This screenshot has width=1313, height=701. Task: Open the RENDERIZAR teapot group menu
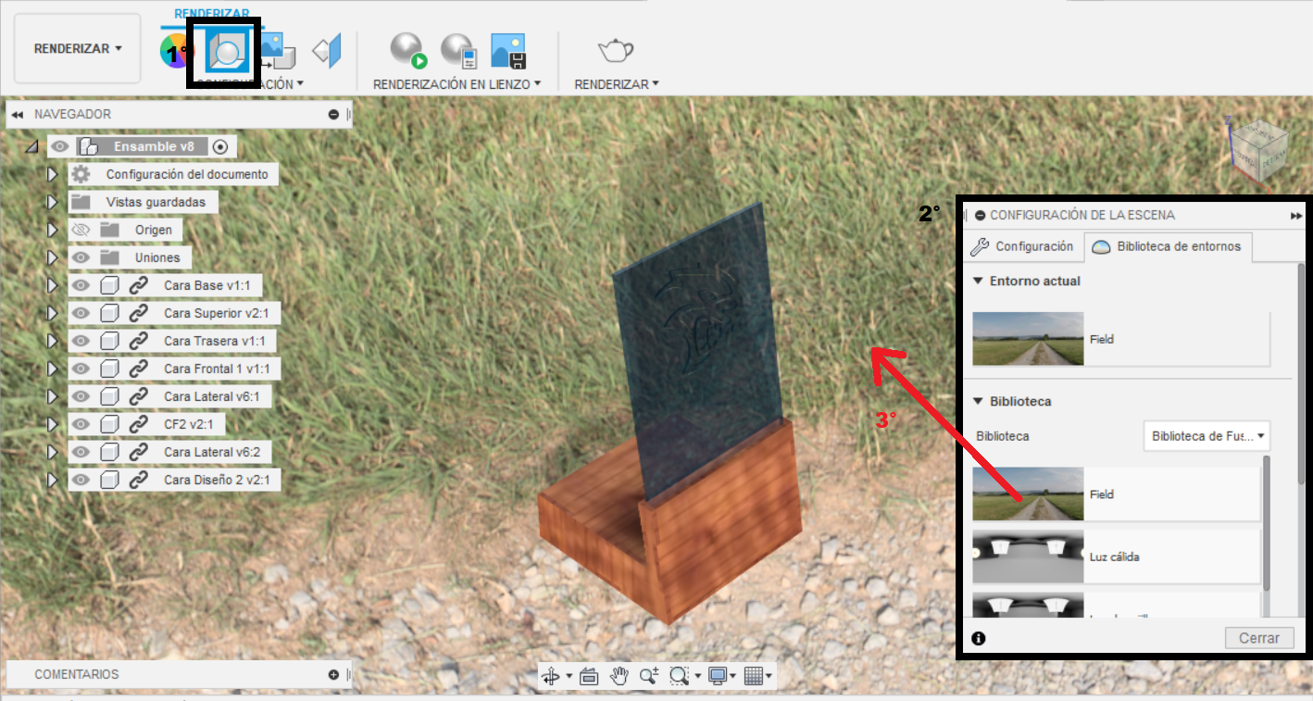pos(617,84)
